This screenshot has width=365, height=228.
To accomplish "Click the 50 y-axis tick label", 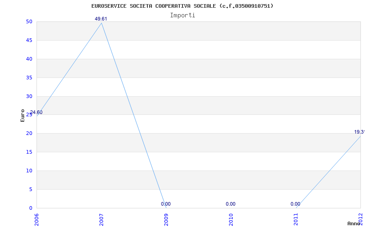I will tap(29, 21).
